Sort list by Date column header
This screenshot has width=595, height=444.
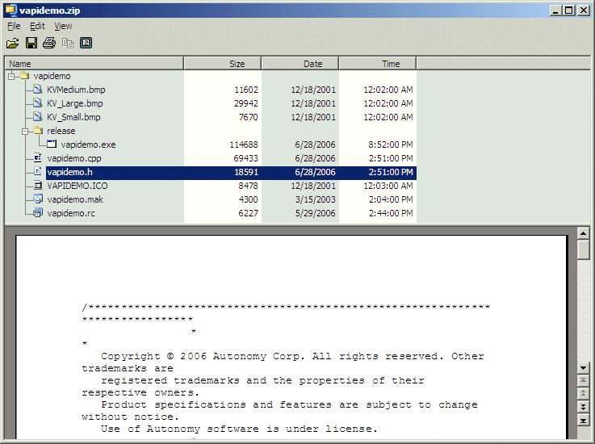300,64
